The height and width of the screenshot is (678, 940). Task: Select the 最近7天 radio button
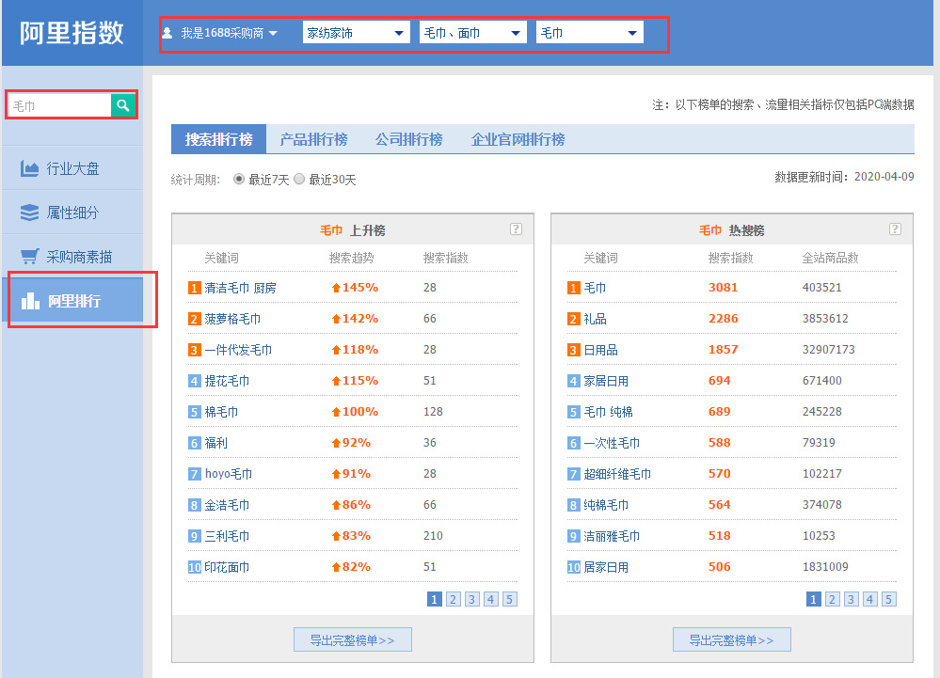(x=239, y=179)
